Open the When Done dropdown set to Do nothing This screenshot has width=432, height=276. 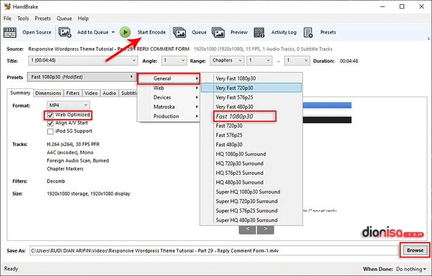(x=411, y=269)
